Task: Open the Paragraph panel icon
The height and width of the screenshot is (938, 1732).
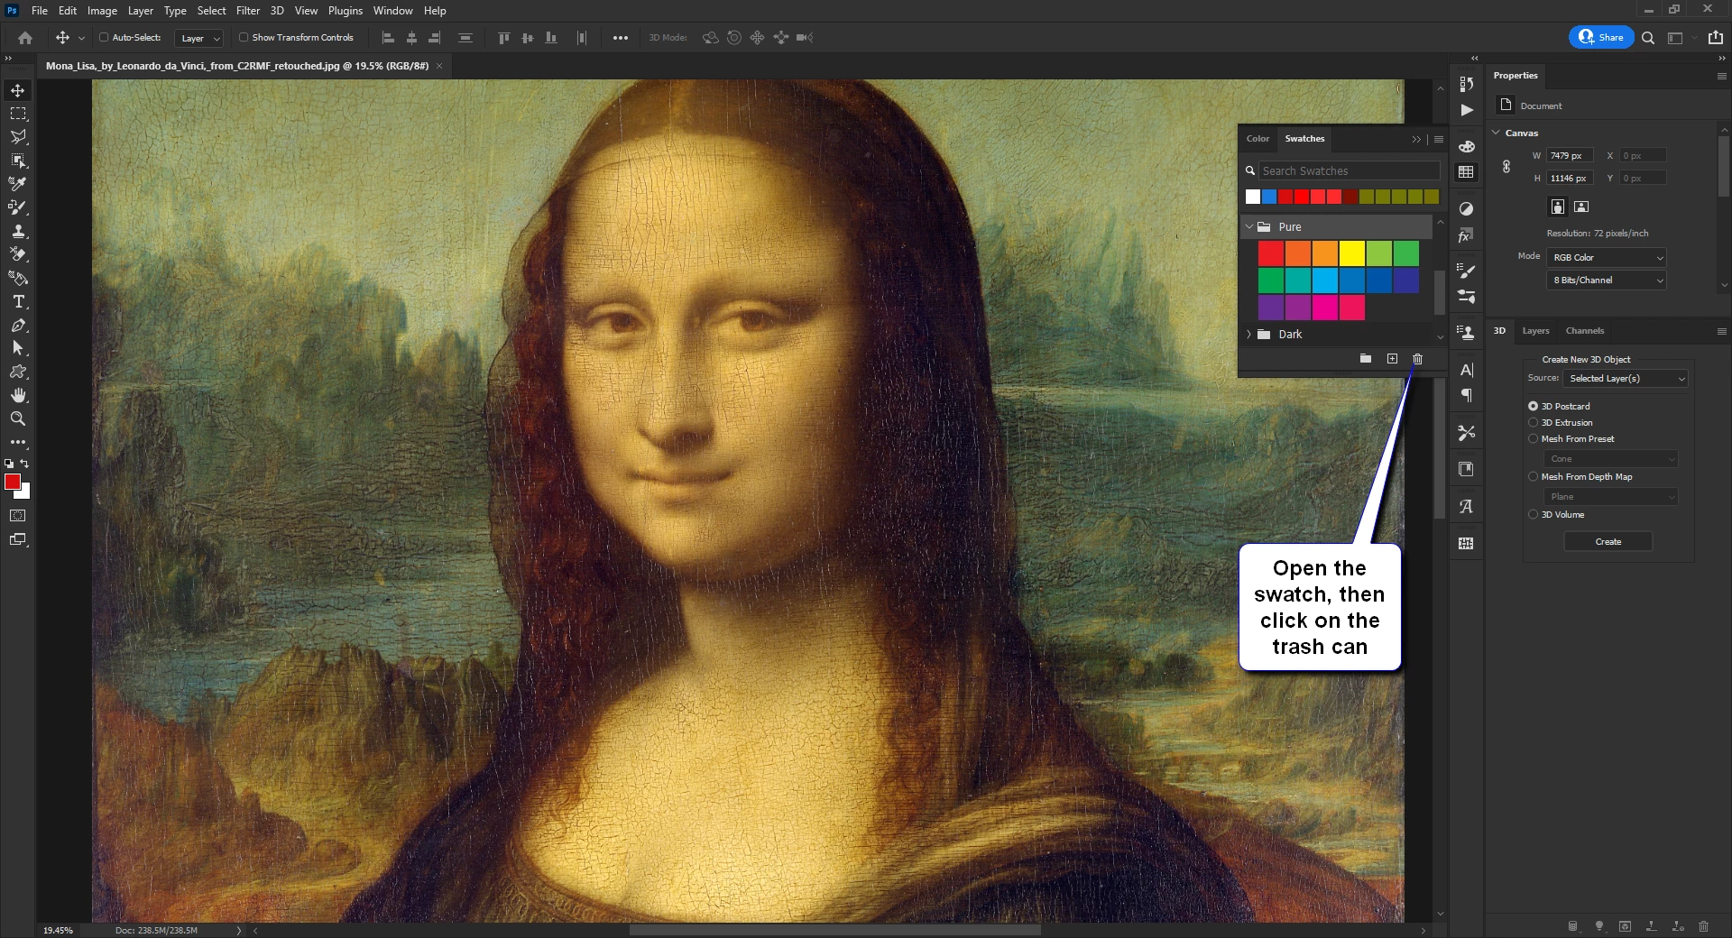Action: (x=1467, y=396)
